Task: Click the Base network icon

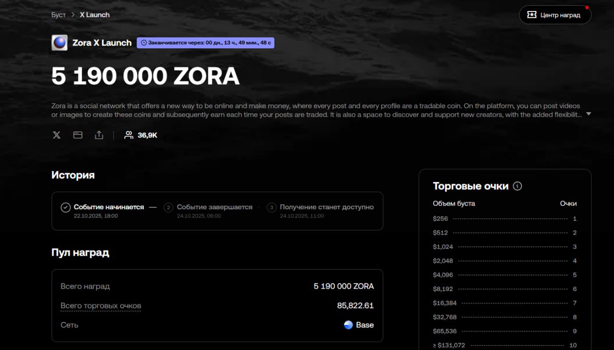Action: pyautogui.click(x=349, y=325)
